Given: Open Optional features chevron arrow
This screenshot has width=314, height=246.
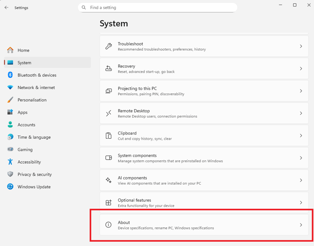Looking at the screenshot, I should 301,202.
